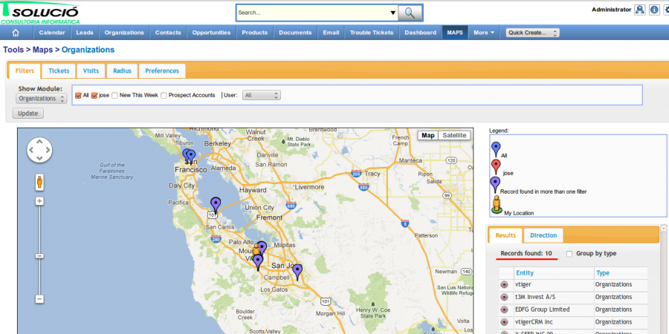Screen dimensions: 669x334
Task: Enable the New This Week checkbox
Action: (x=114, y=95)
